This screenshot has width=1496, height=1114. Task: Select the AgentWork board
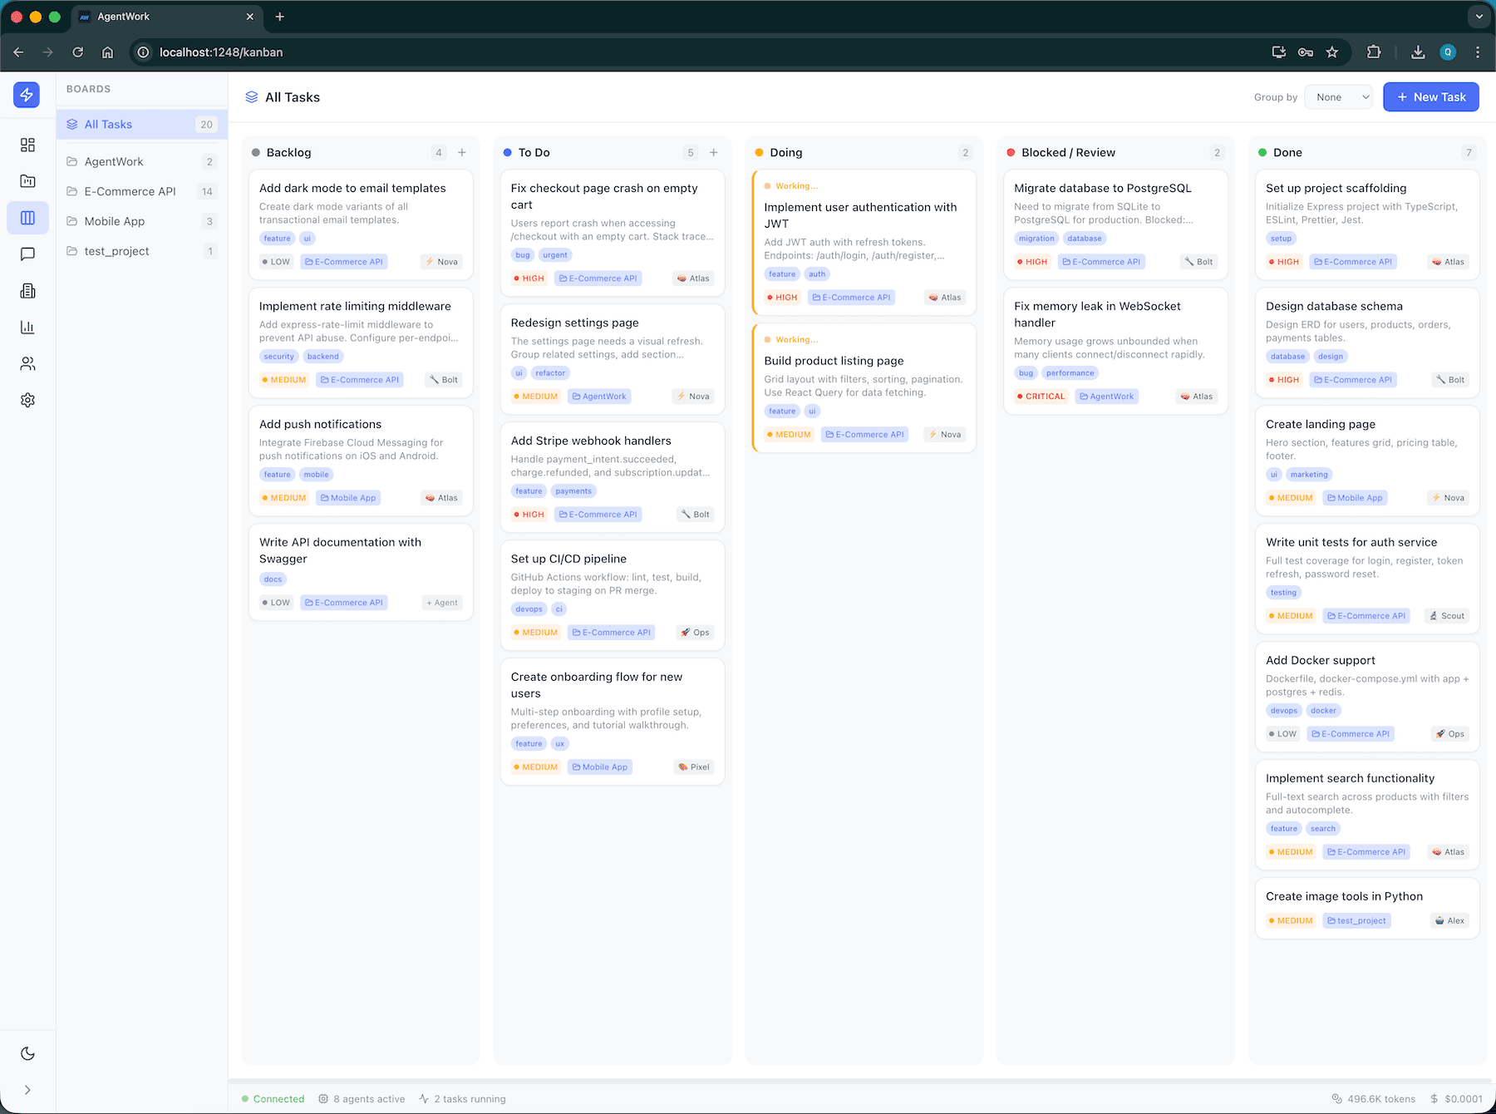114,161
